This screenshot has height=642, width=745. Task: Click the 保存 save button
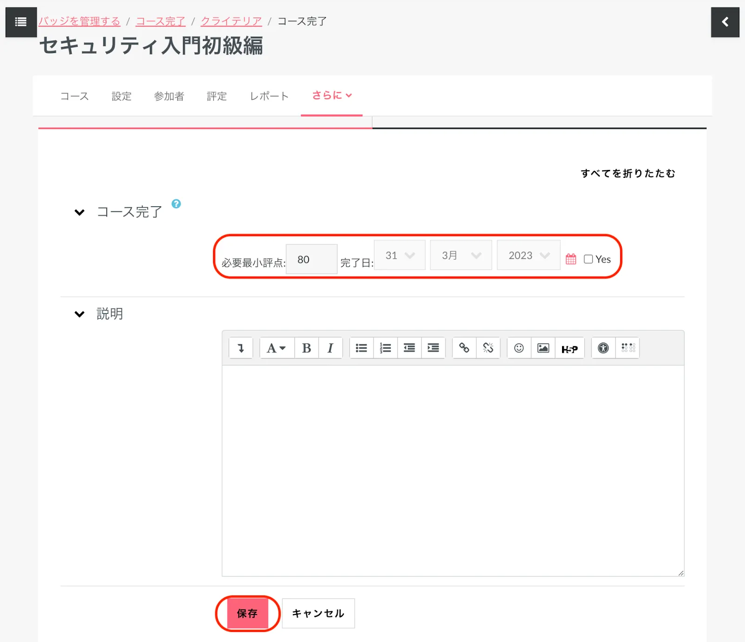pos(247,613)
